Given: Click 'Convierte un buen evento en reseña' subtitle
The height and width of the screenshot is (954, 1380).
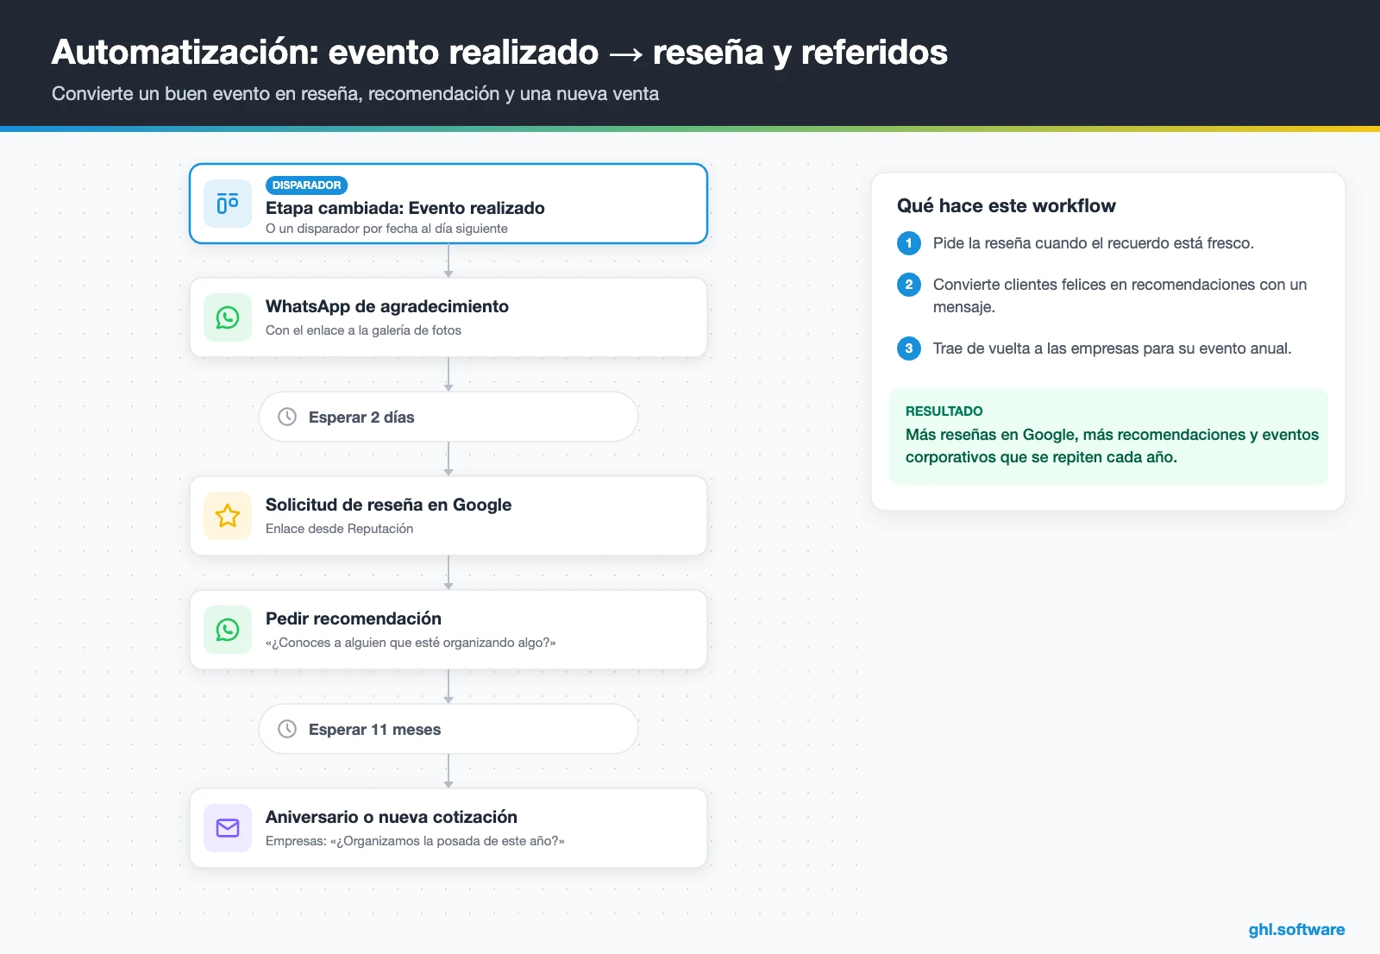Looking at the screenshot, I should 355,93.
